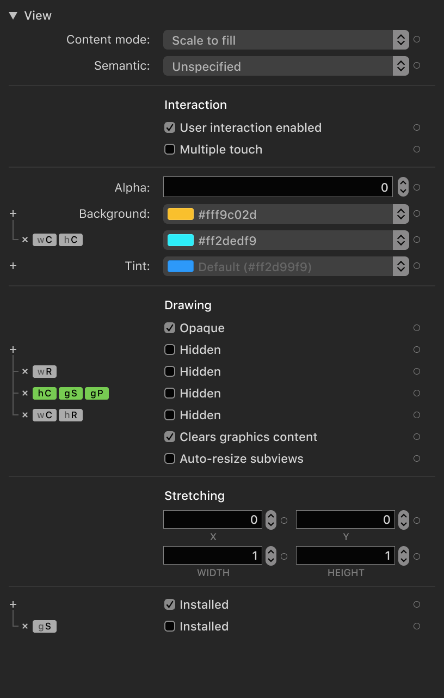Add a trait variation for Tint

tap(13, 266)
